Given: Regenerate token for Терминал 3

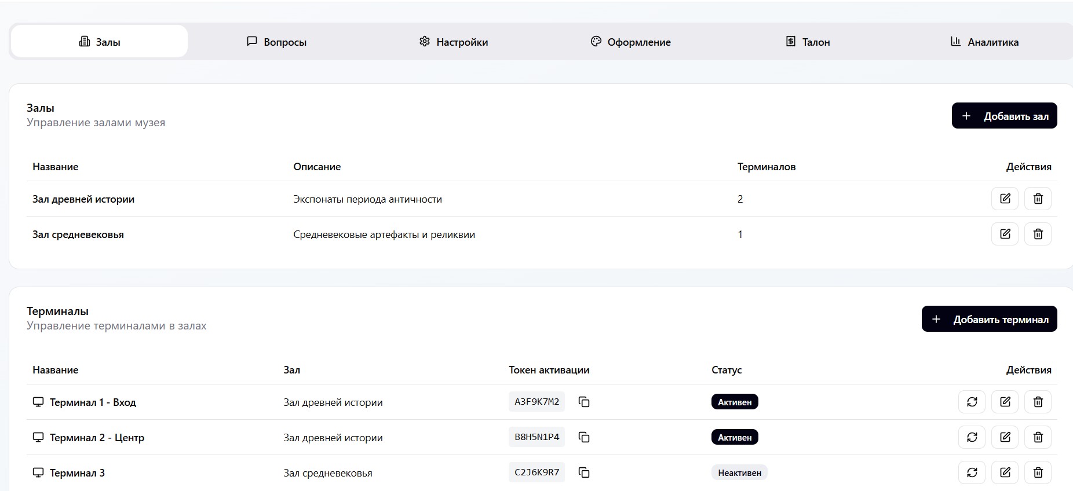Looking at the screenshot, I should coord(972,472).
